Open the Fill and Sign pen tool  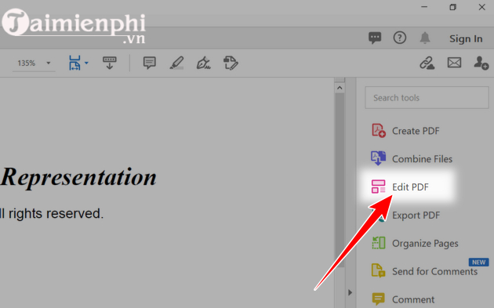(204, 63)
